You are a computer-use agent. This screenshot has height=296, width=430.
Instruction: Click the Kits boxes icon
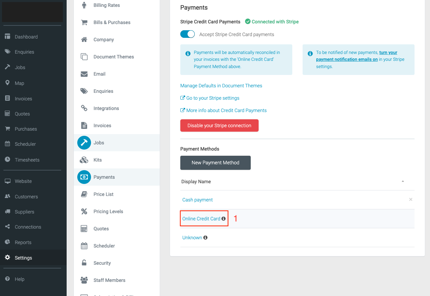(84, 160)
